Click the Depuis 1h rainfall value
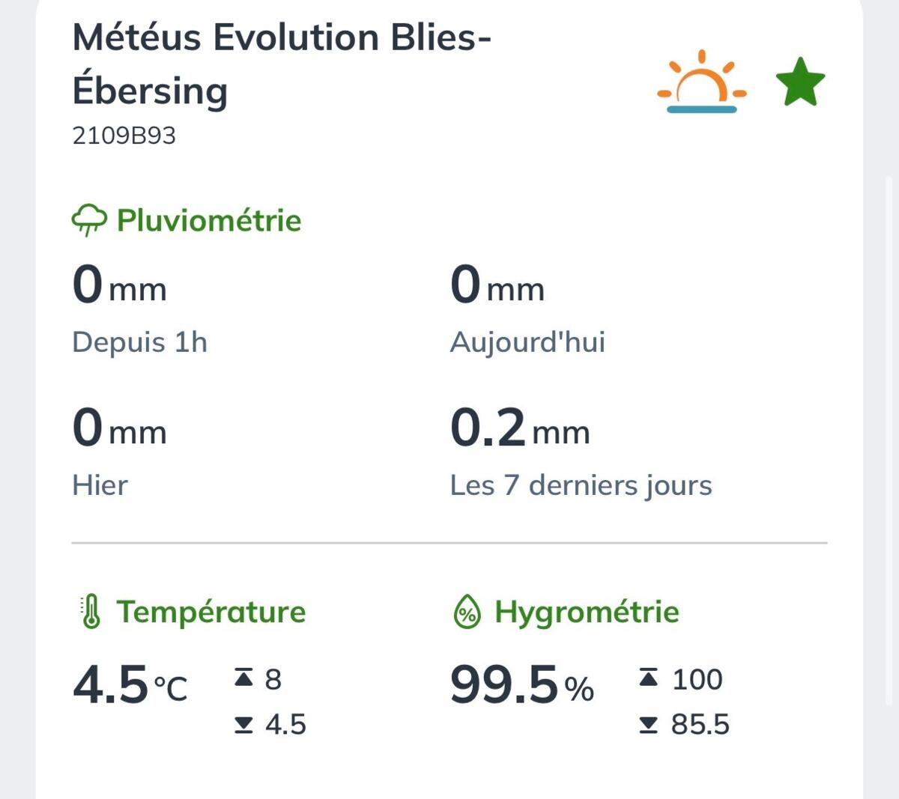The image size is (899, 799). 120,285
